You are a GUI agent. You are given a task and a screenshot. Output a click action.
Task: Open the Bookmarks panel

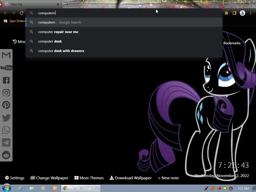232,43
